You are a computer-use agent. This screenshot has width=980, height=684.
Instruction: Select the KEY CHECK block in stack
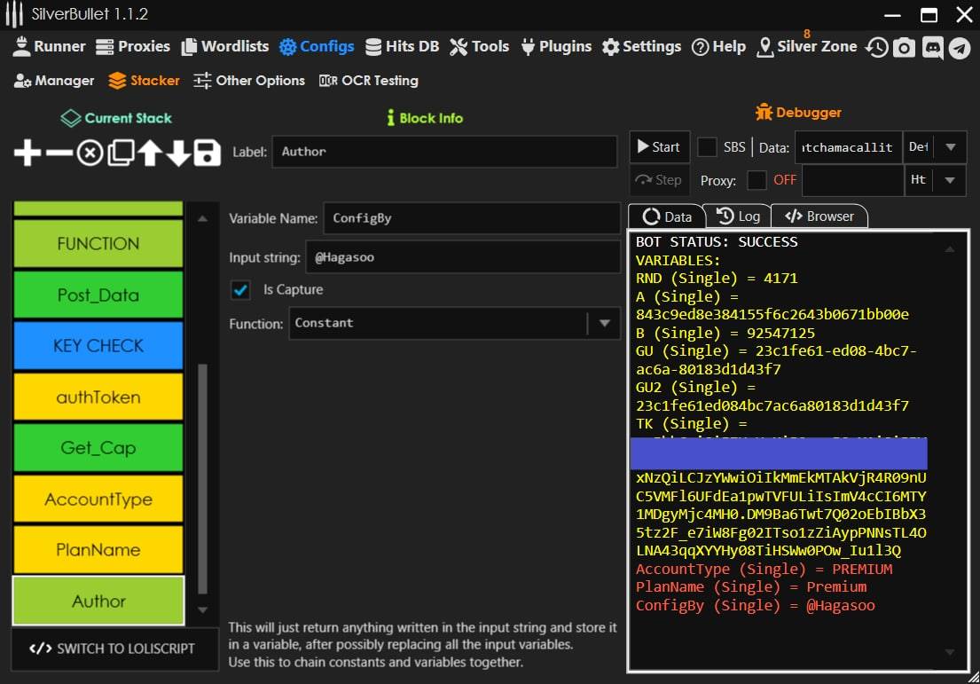point(98,346)
